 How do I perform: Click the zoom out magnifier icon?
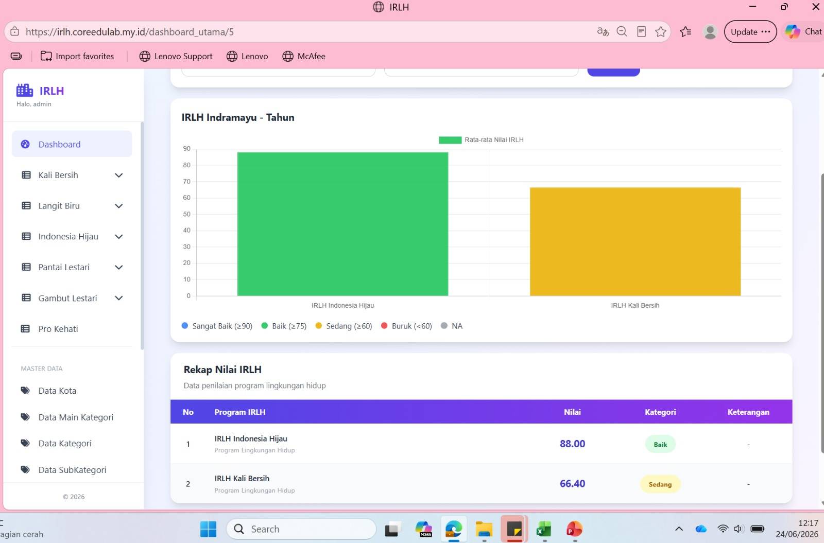[622, 31]
